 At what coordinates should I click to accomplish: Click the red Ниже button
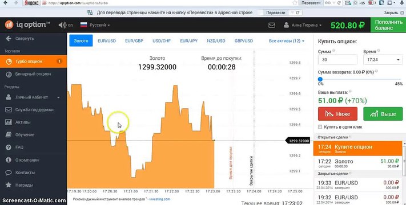pos(337,114)
